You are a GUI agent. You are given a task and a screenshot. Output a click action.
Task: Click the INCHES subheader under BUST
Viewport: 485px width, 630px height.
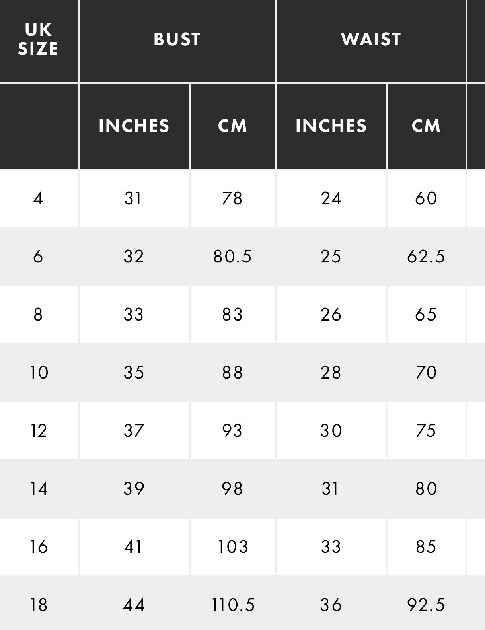pyautogui.click(x=134, y=126)
